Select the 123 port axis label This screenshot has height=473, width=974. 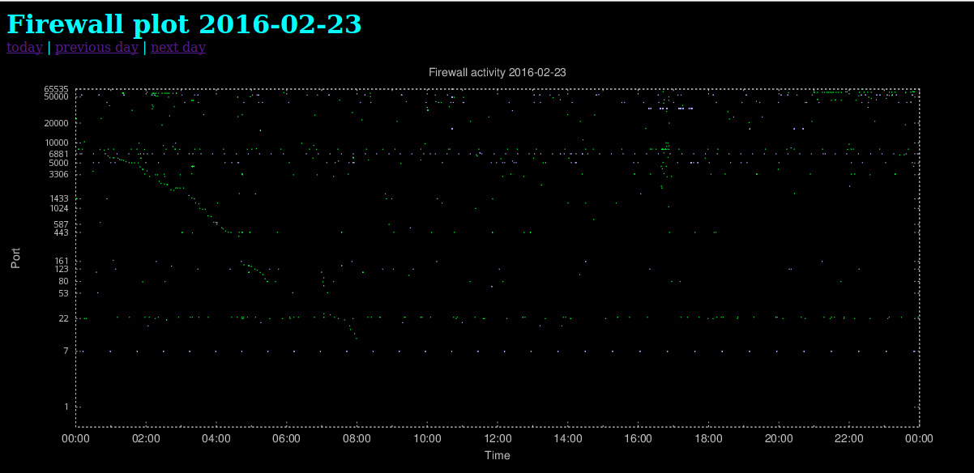[x=62, y=269]
